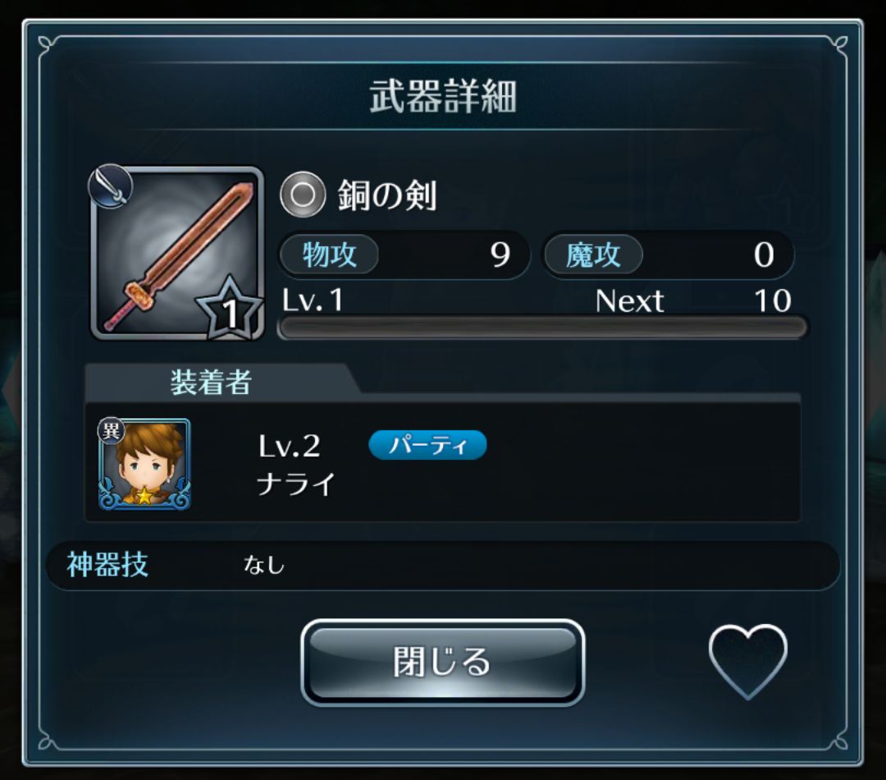Click the 閉じる close button
Screen dimensions: 886x780
tap(442, 663)
